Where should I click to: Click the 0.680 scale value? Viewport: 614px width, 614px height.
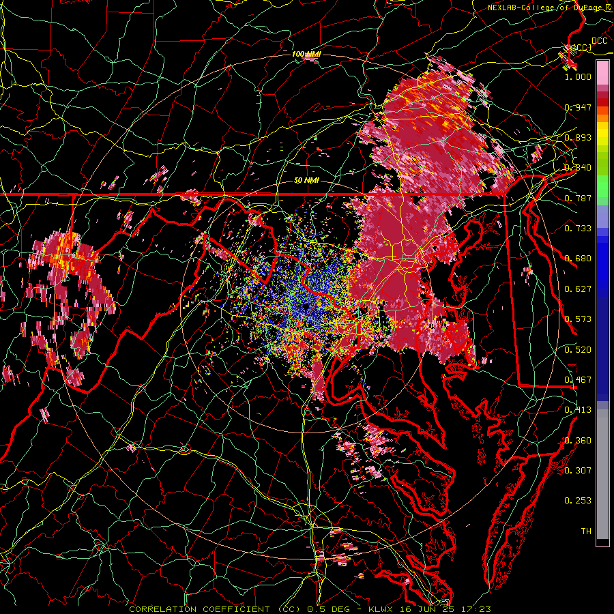click(578, 259)
